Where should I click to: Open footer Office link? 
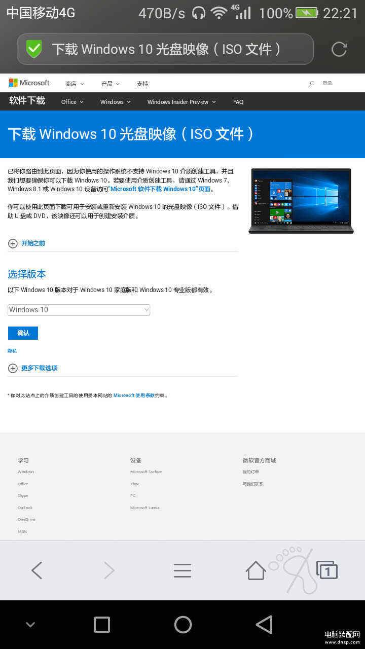[x=23, y=484]
